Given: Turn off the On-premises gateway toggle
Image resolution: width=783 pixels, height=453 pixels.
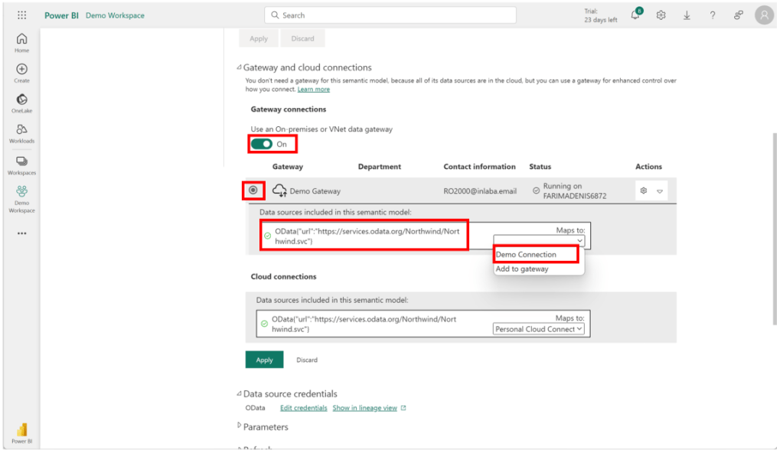Looking at the screenshot, I should click(x=262, y=144).
